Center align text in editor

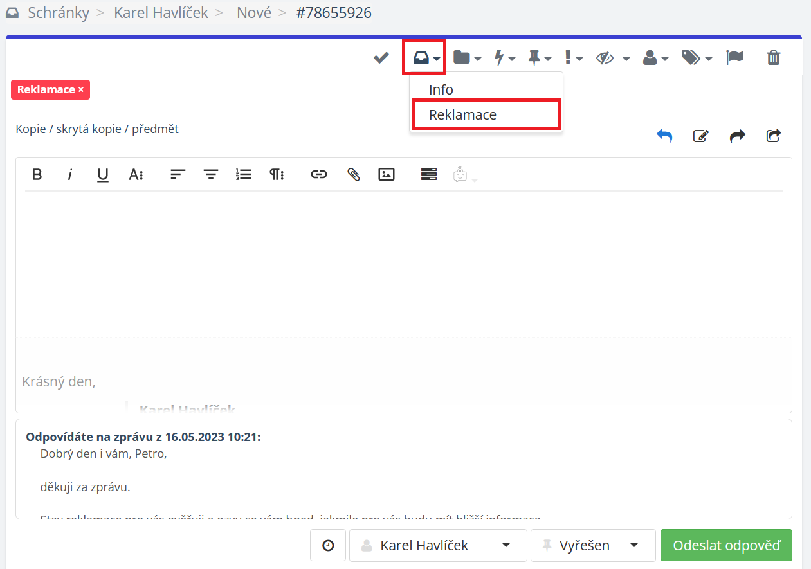tap(211, 174)
